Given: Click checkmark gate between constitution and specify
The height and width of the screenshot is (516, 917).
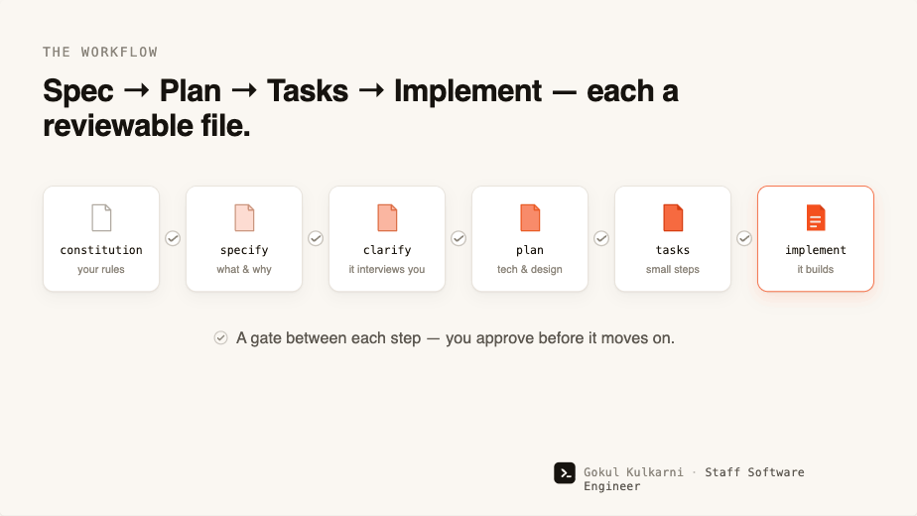Looking at the screenshot, I should (173, 239).
